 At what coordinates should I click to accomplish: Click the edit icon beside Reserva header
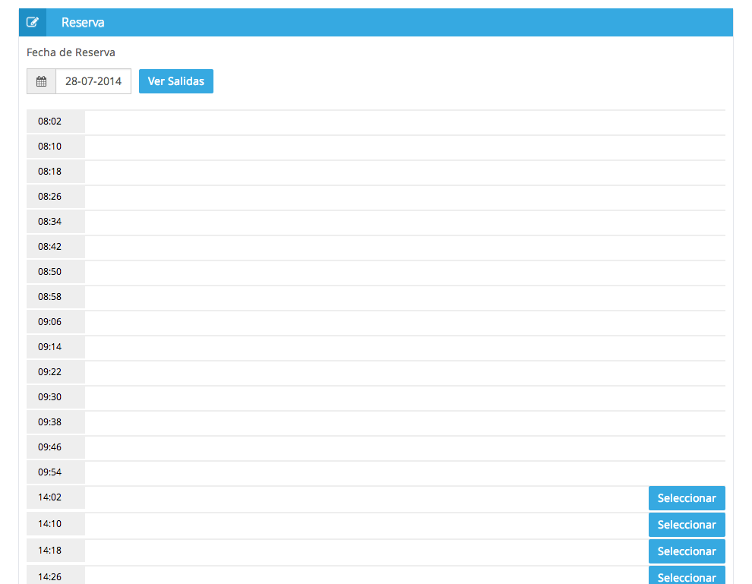click(32, 23)
